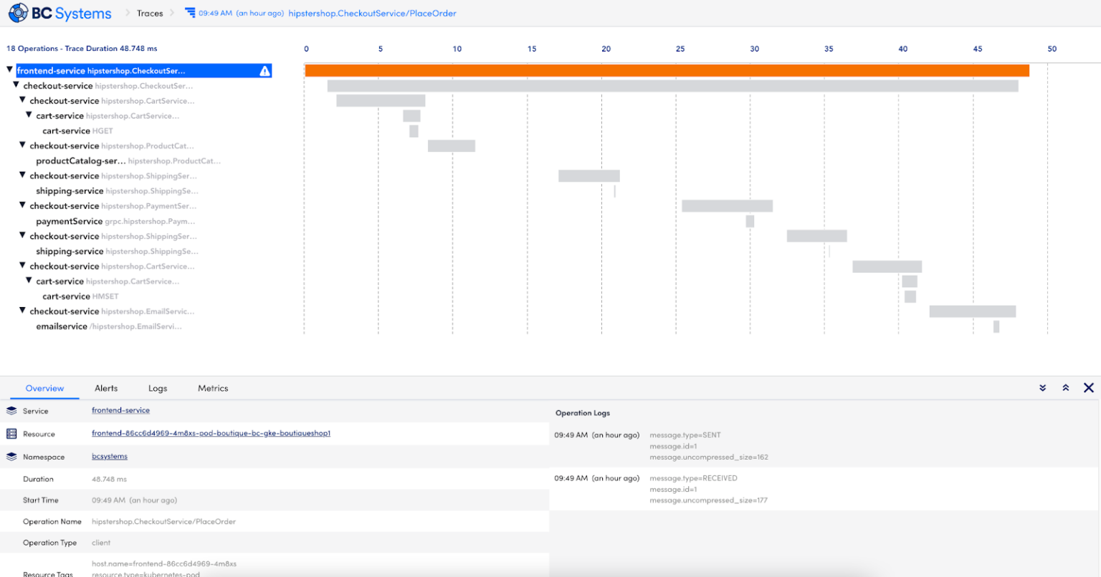Click the orange frontend-service span bar

click(667, 70)
